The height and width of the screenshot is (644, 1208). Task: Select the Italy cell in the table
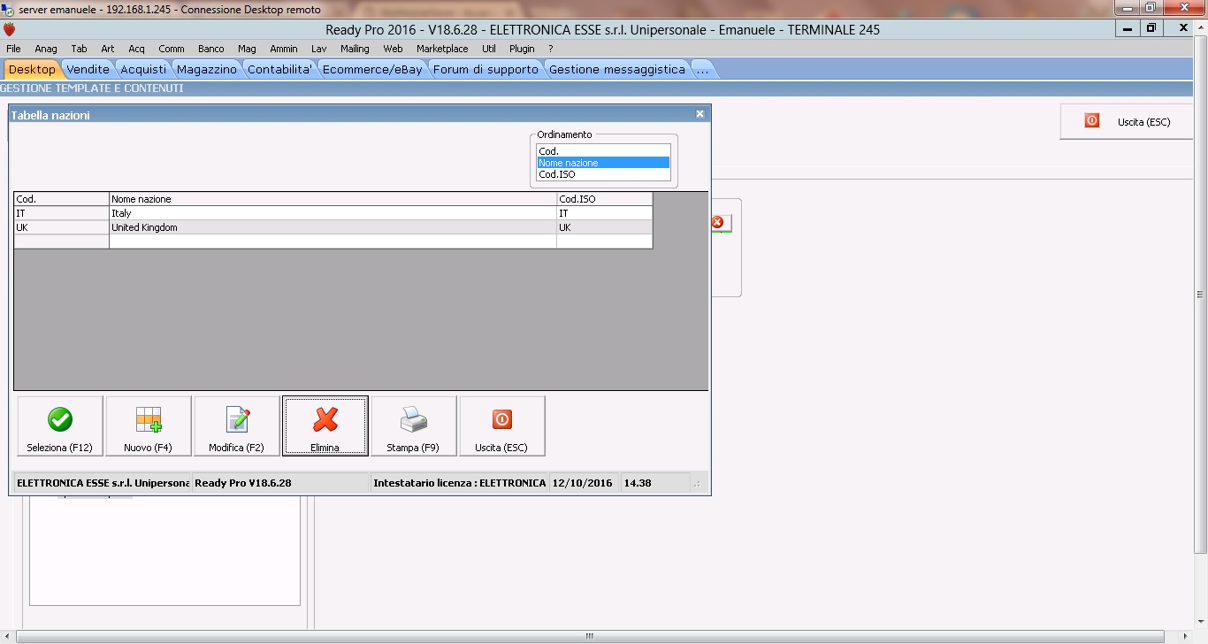333,213
